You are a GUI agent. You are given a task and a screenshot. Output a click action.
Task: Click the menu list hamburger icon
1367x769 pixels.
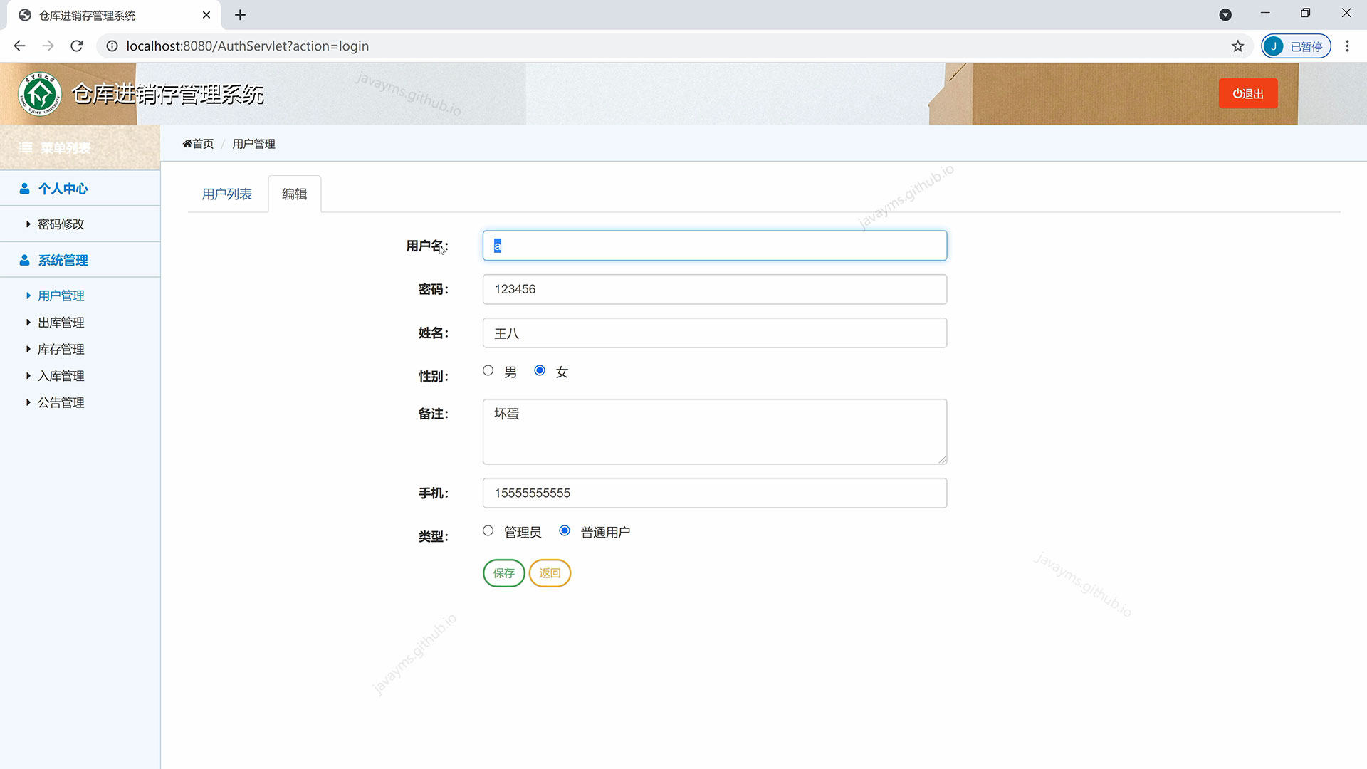point(26,148)
